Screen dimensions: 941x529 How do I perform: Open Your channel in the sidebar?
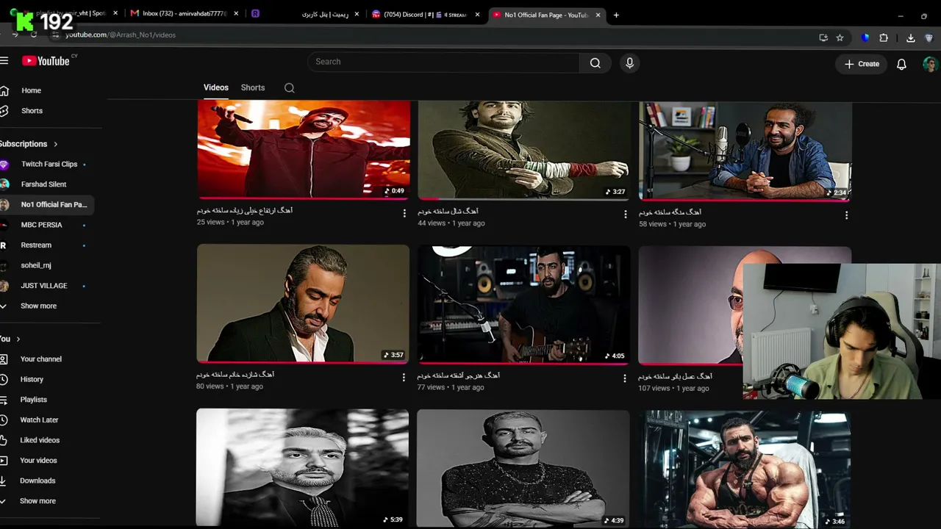coord(41,359)
